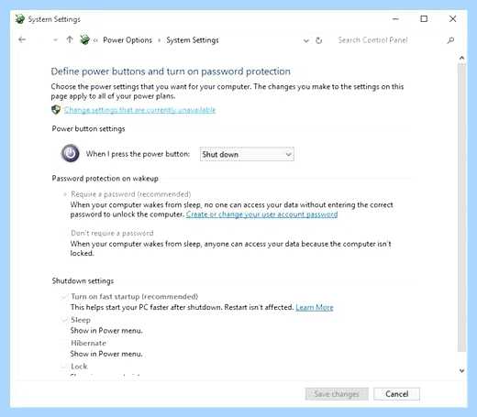This screenshot has width=477, height=417.
Task: Open the Shut down power button dropdown
Action: (x=247, y=154)
